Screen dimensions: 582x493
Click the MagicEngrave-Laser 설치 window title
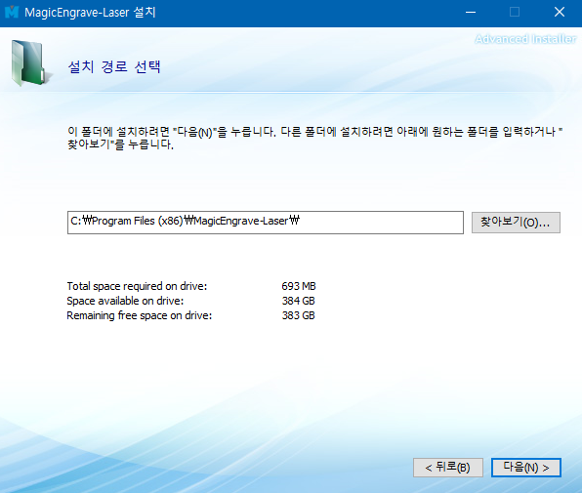pyautogui.click(x=90, y=13)
